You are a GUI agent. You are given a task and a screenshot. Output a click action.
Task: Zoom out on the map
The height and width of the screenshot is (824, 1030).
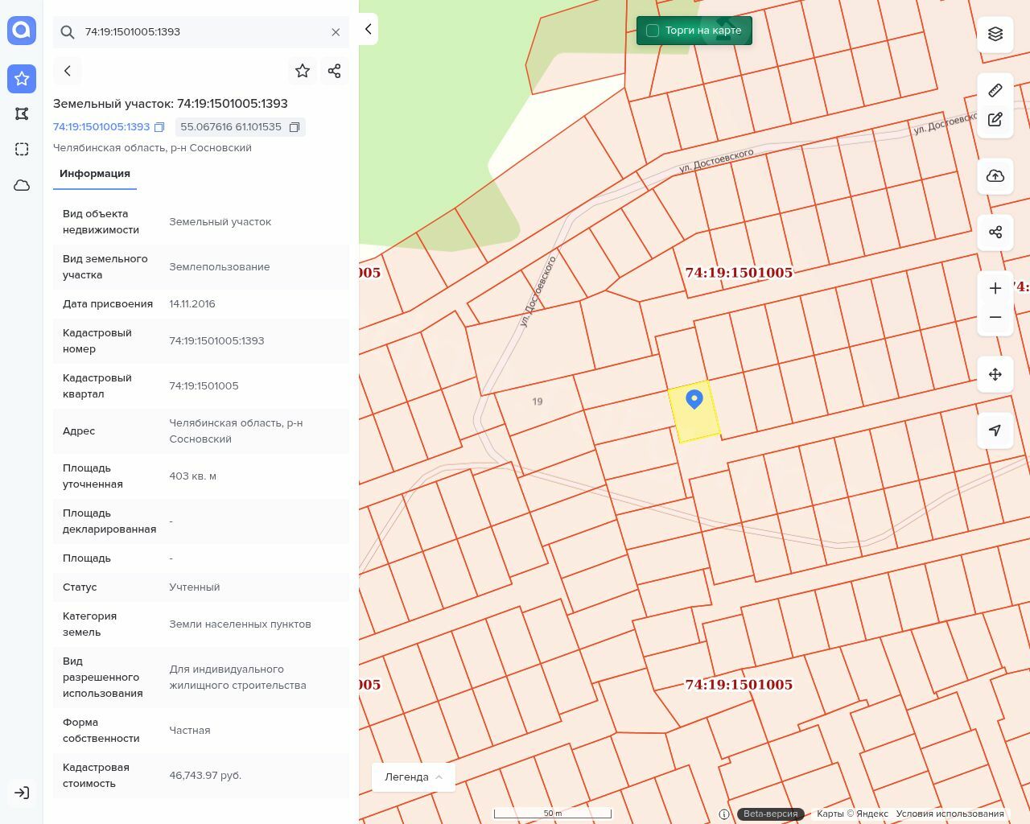click(x=995, y=317)
